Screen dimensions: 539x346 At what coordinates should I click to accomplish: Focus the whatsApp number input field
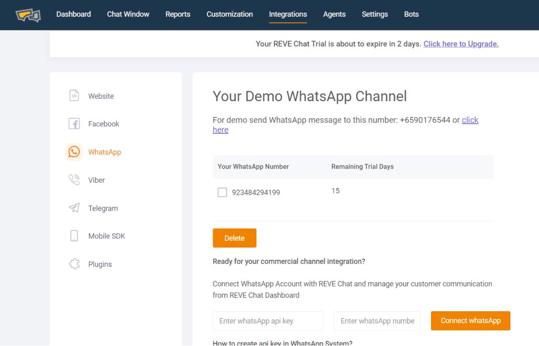tap(377, 321)
